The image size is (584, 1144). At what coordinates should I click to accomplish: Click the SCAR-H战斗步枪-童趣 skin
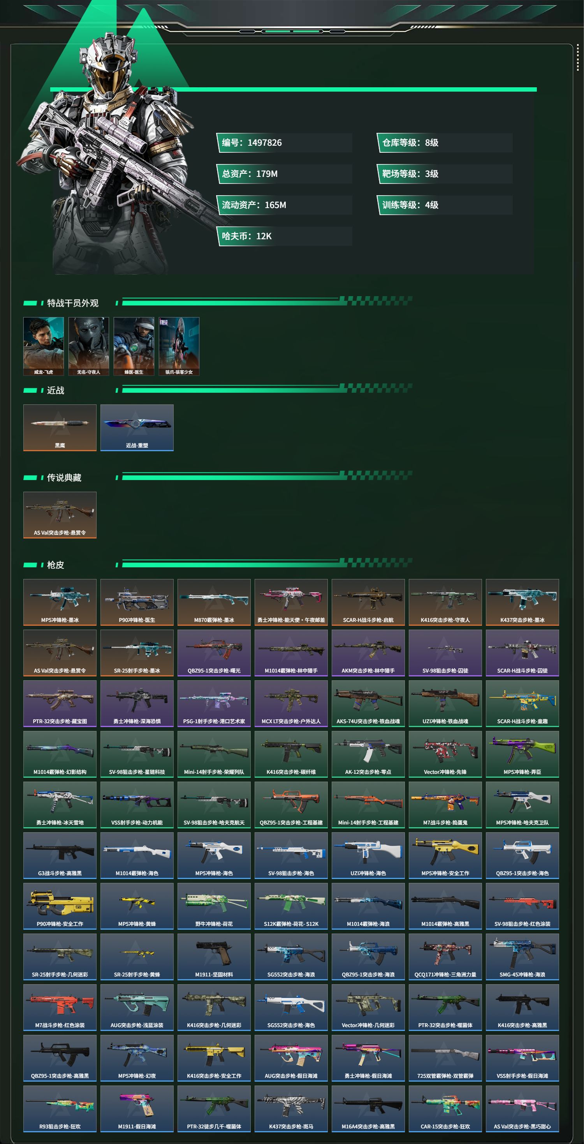click(522, 703)
